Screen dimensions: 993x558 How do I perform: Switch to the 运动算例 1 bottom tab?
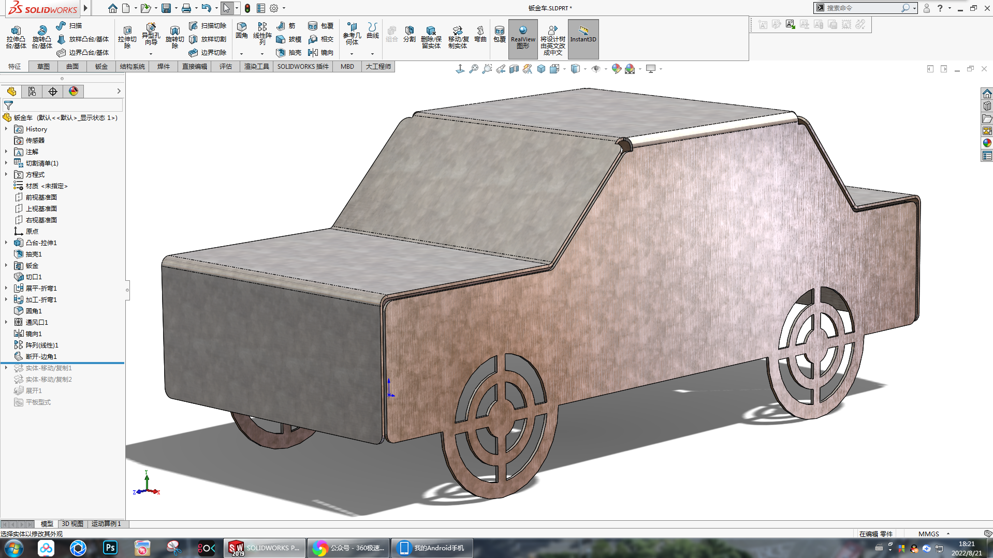coord(106,523)
